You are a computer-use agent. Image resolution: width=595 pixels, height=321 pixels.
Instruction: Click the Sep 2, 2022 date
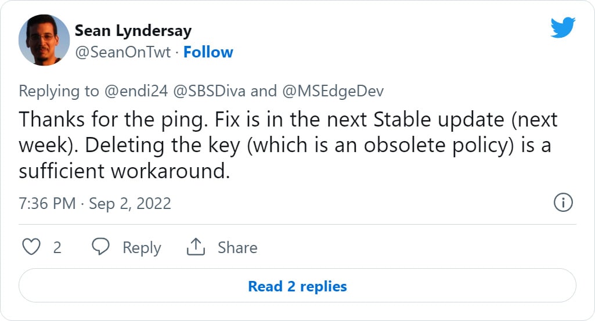tap(130, 204)
